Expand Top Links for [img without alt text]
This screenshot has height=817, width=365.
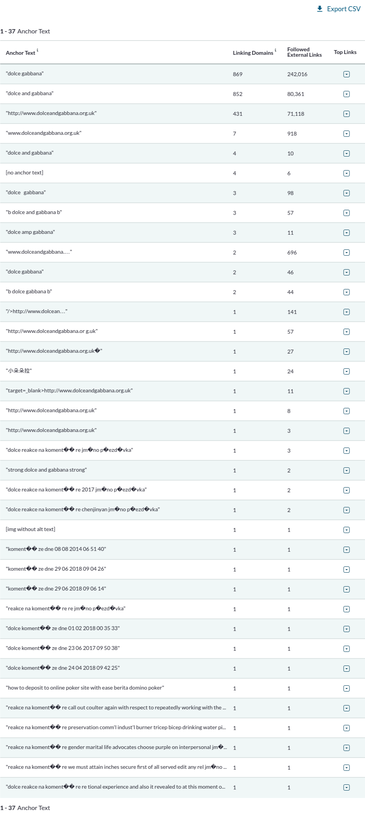coord(346,530)
